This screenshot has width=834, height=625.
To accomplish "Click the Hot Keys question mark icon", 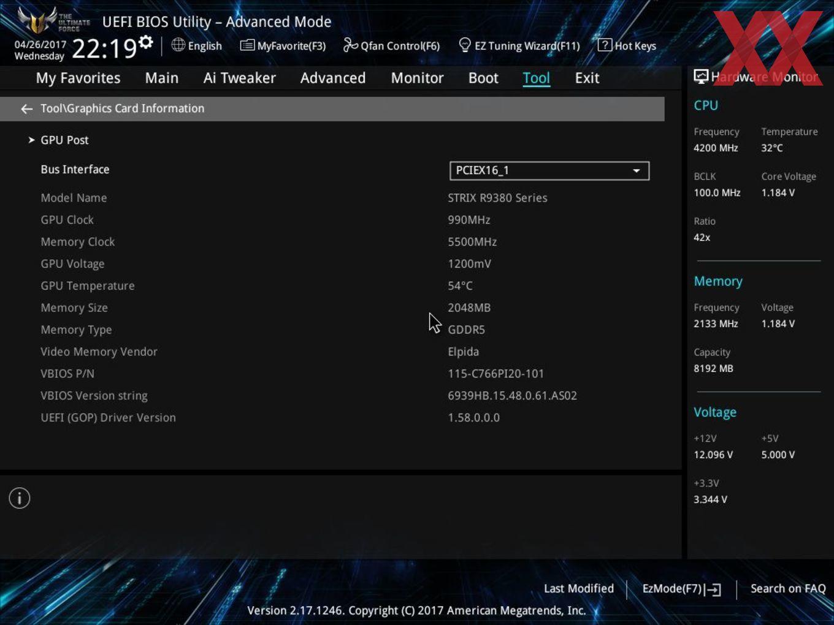I will pyautogui.click(x=605, y=45).
